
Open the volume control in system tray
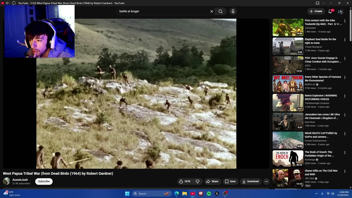coord(332,194)
